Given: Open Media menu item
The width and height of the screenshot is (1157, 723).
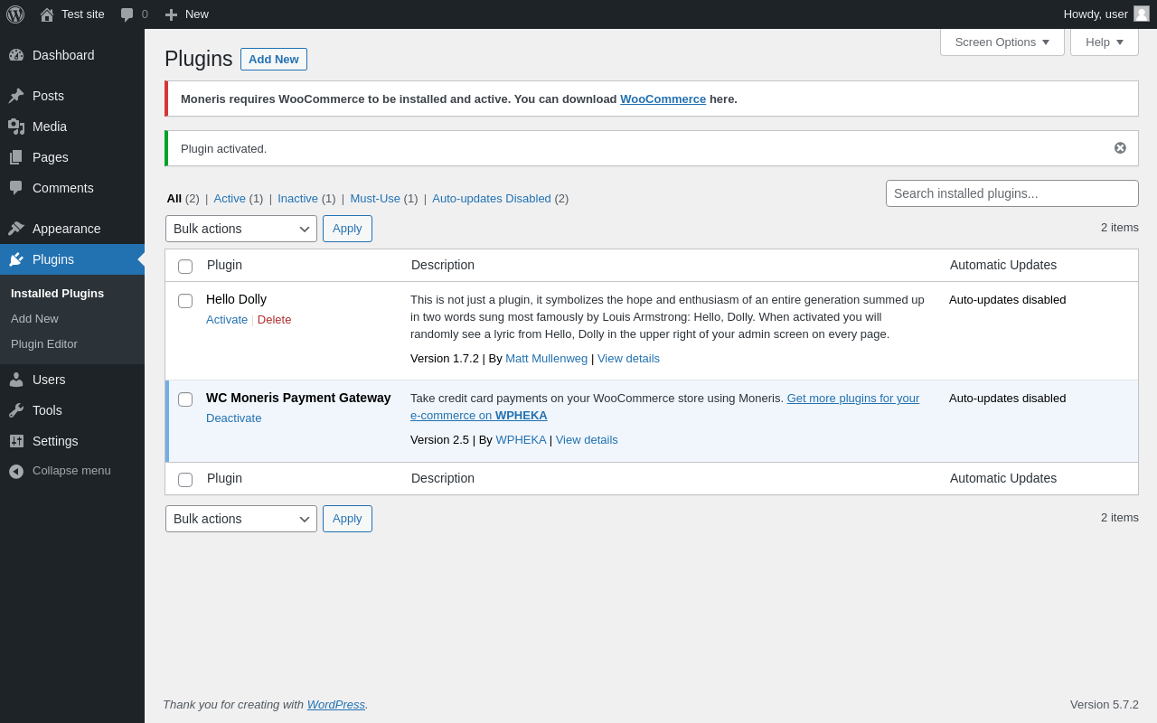Looking at the screenshot, I should click(x=72, y=127).
